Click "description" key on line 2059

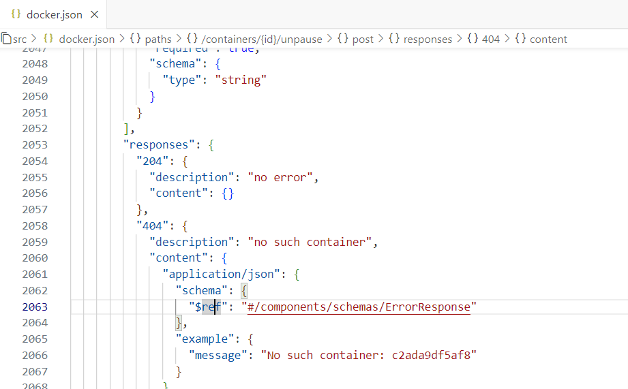pyautogui.click(x=192, y=242)
